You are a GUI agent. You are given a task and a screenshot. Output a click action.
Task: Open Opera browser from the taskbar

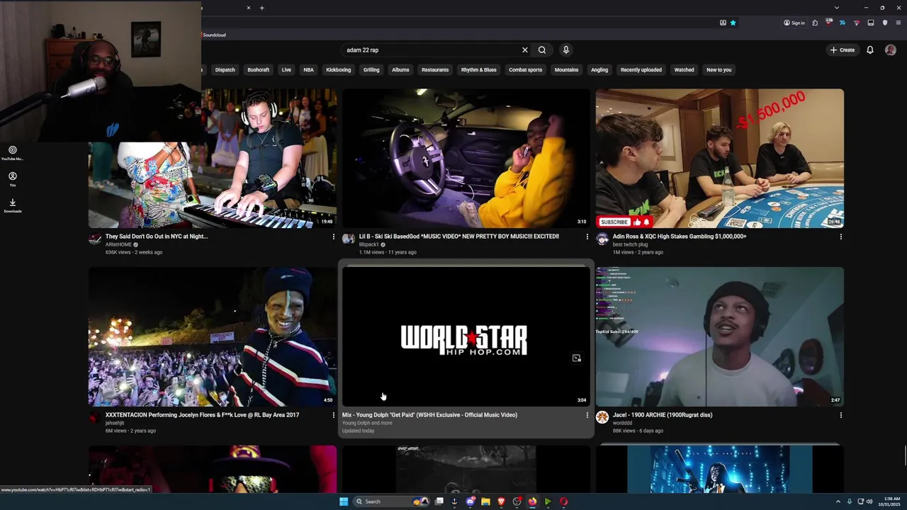click(x=563, y=501)
